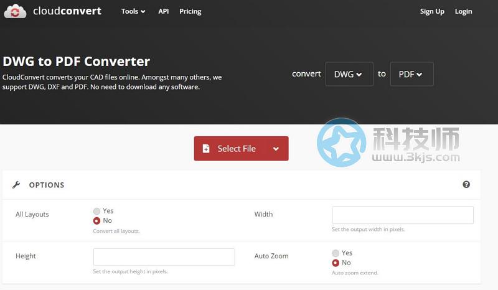
Task: Click the 'Auto Zoom' label
Action: click(x=271, y=256)
